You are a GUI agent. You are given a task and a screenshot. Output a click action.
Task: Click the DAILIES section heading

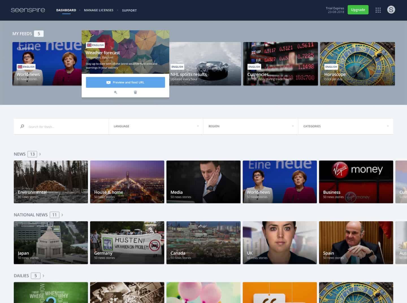click(21, 276)
